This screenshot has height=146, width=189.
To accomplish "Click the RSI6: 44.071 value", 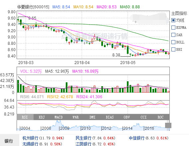I will [x=32, y=97].
